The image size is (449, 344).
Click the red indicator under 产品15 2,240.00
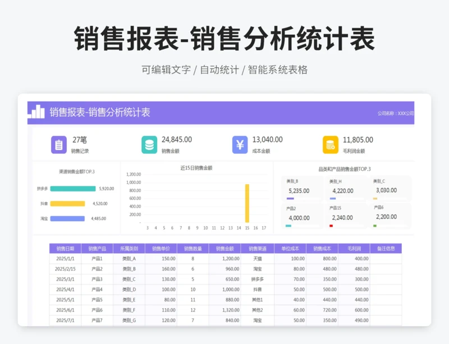[331, 226]
